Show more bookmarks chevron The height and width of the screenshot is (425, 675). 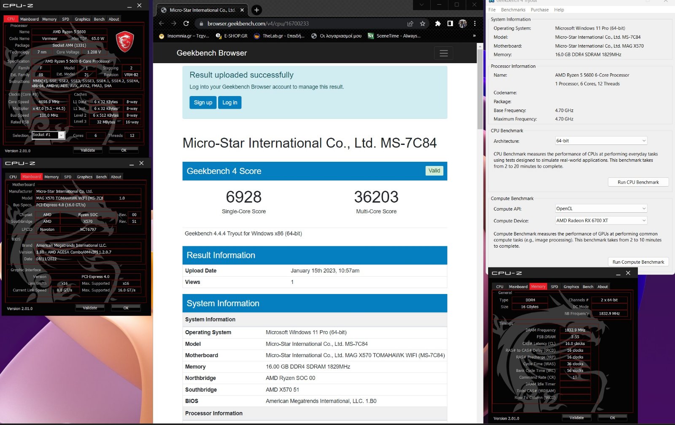[474, 36]
